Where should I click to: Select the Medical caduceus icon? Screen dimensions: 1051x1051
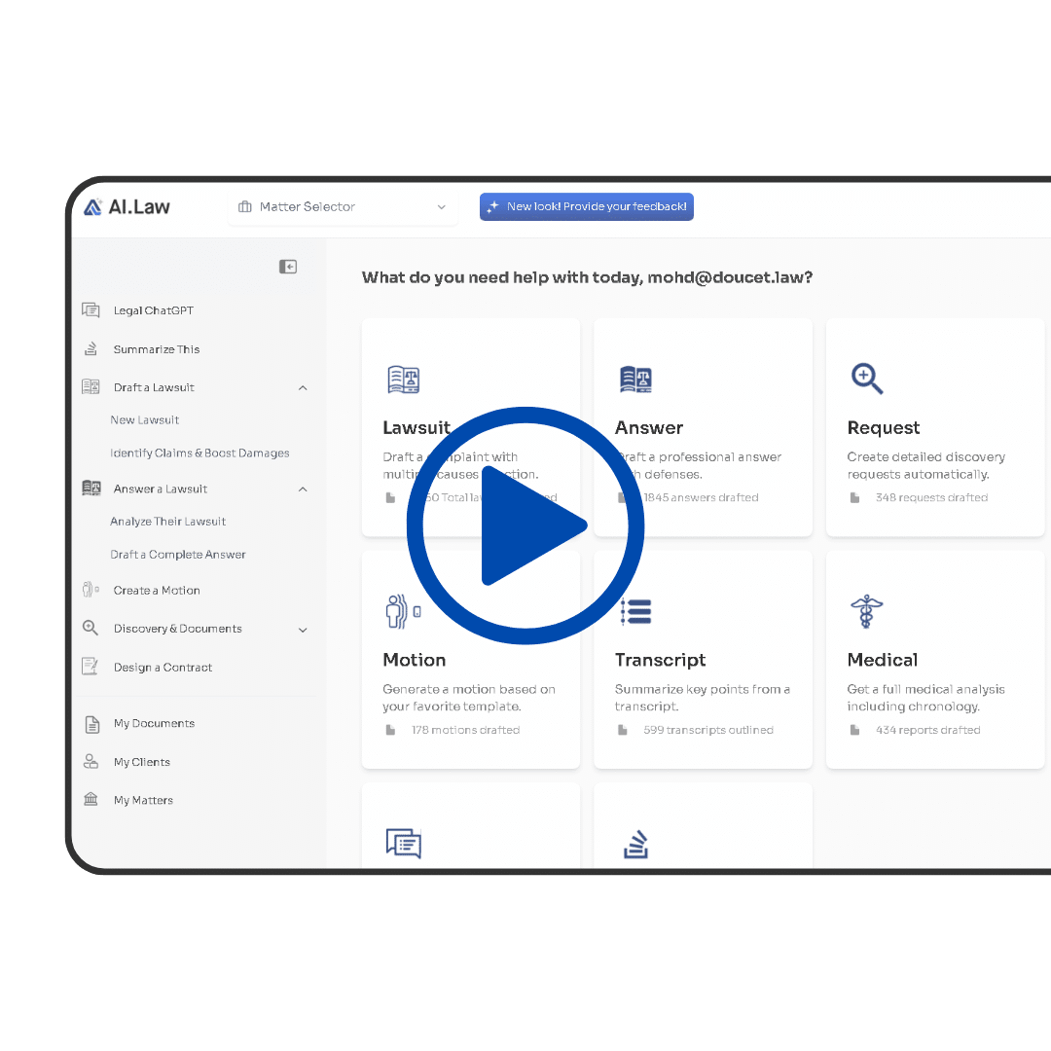tap(866, 611)
